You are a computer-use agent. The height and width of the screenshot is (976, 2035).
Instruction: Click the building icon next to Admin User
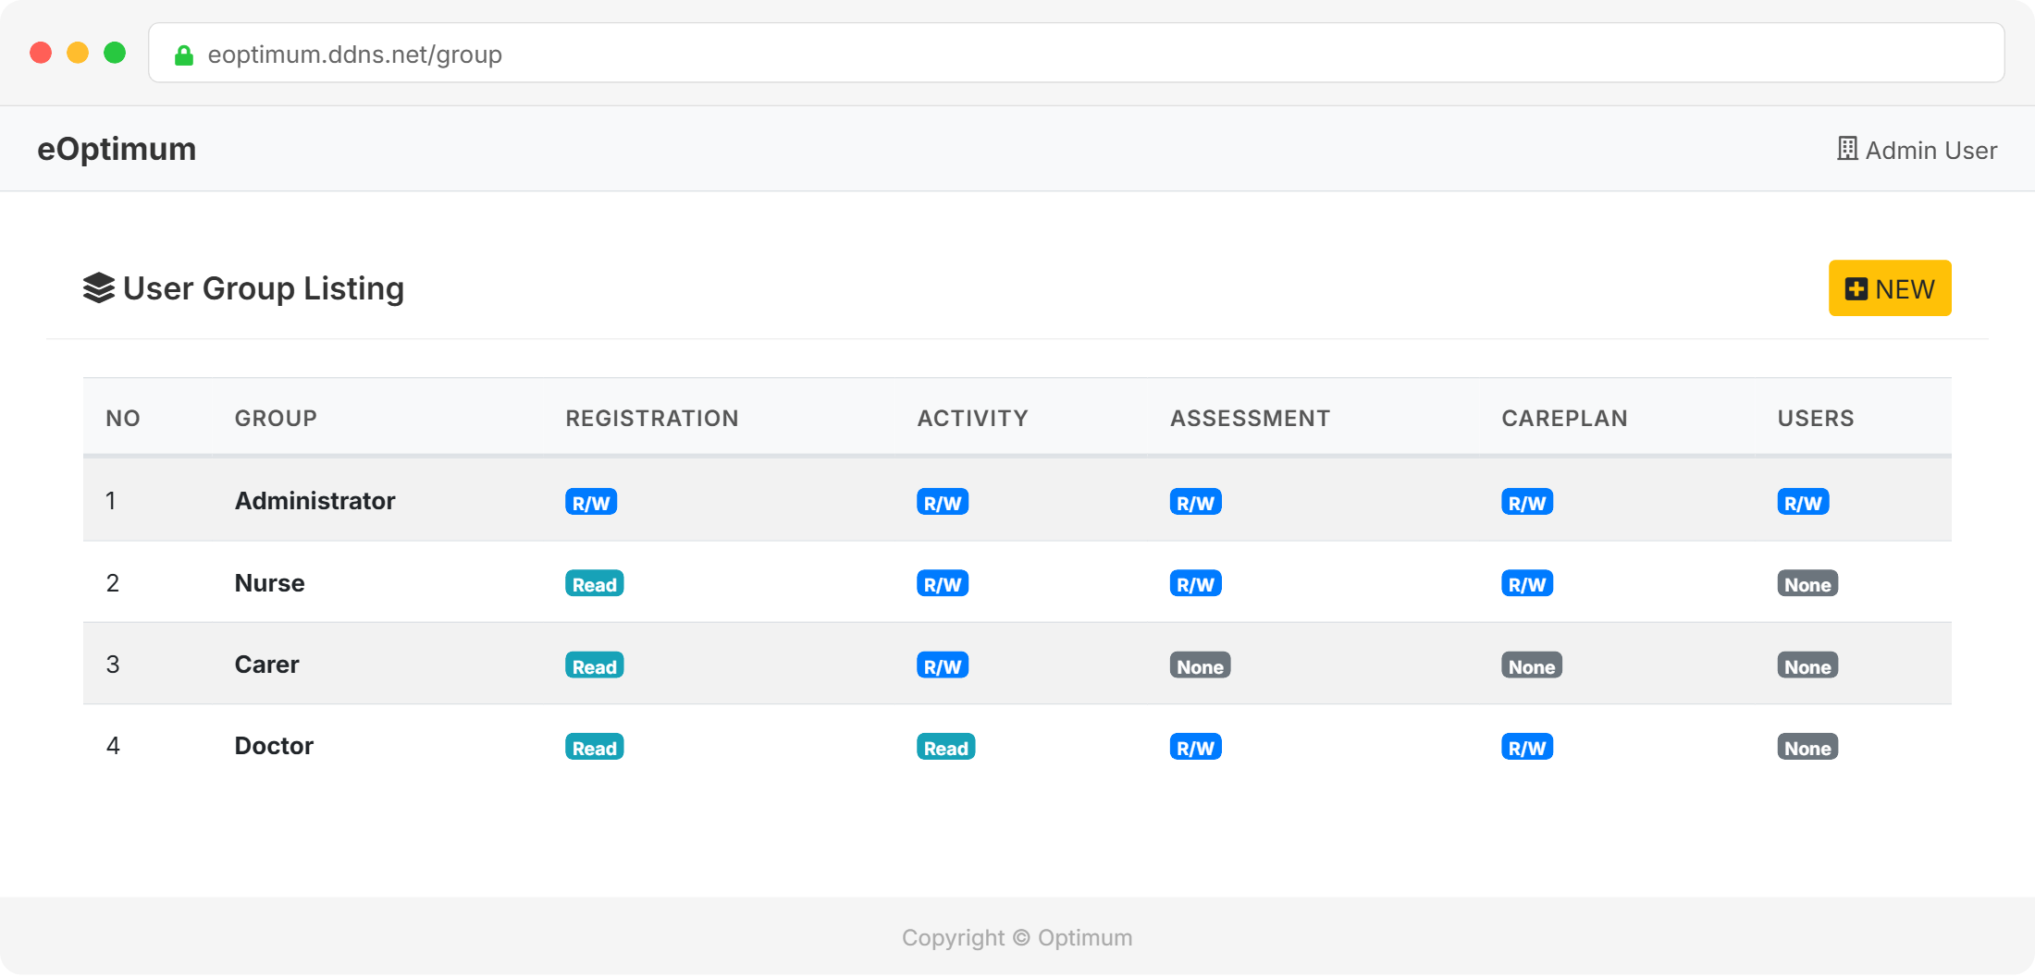(1846, 149)
